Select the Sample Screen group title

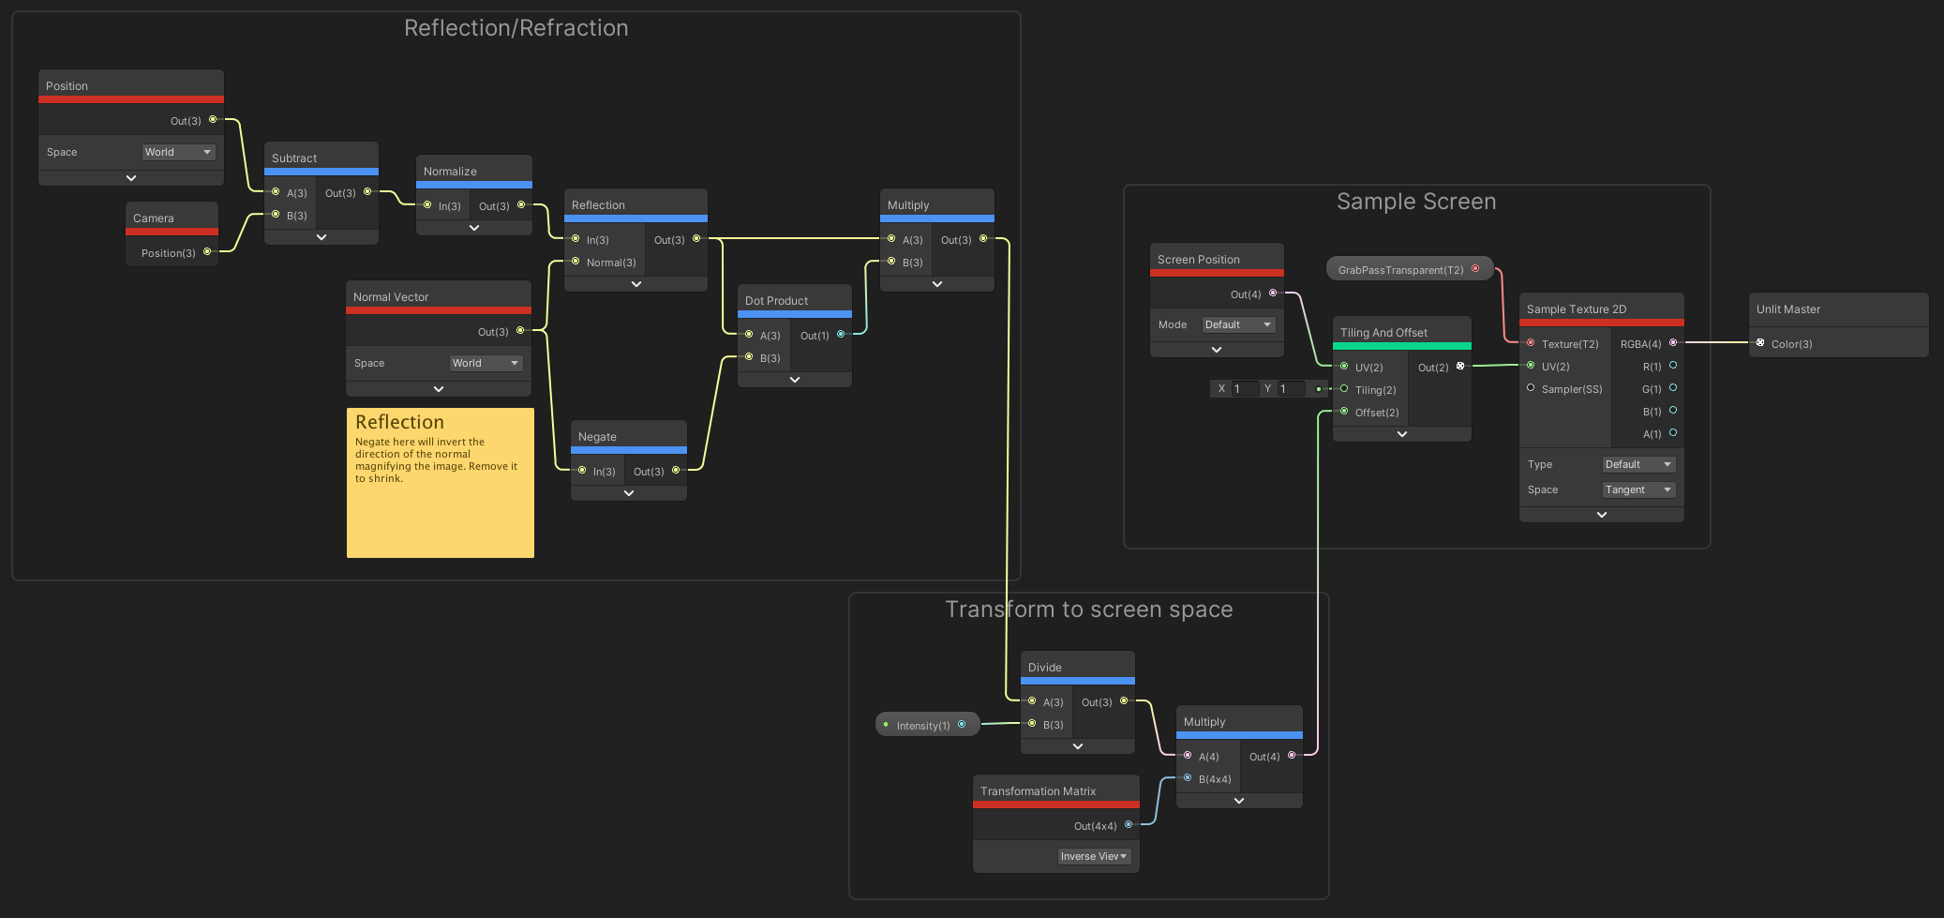[1416, 202]
